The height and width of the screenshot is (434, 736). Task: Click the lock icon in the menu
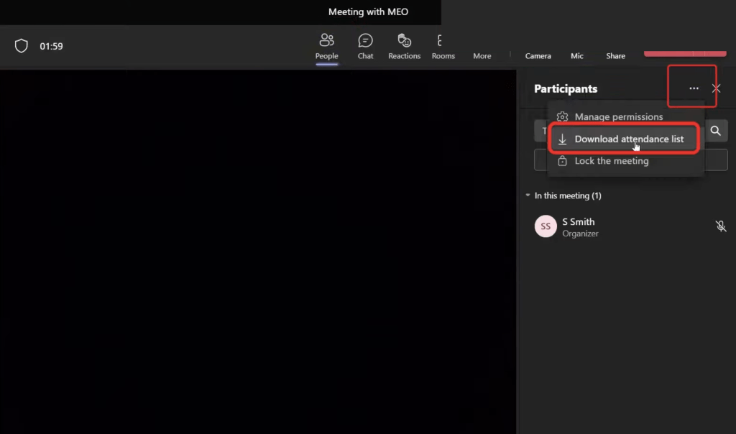pos(562,161)
